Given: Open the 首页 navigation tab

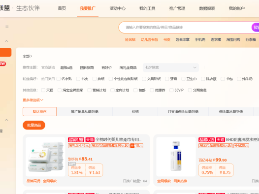Looking at the screenshot, I should pos(62,8).
